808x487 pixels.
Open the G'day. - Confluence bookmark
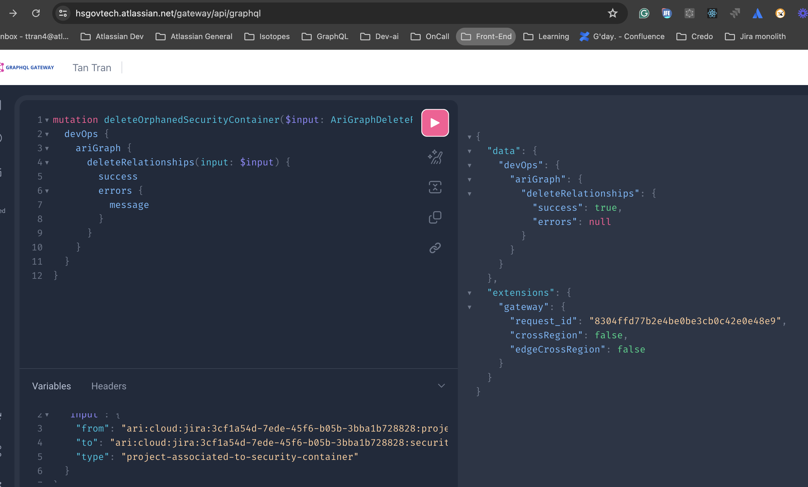point(622,37)
